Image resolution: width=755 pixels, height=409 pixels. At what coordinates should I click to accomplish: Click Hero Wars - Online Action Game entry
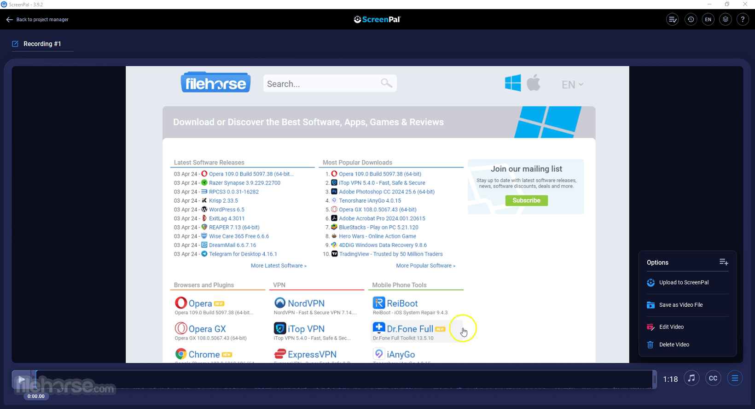pyautogui.click(x=377, y=236)
